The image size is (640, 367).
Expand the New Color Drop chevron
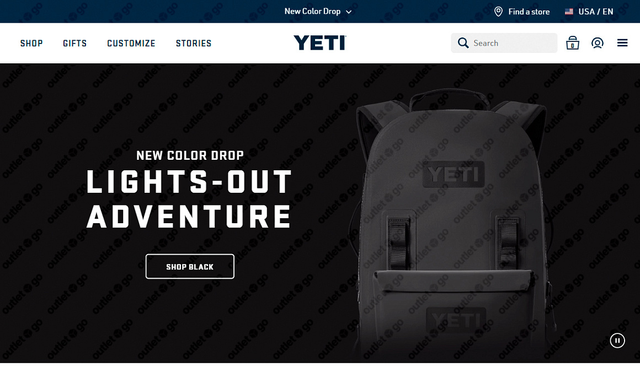[349, 12]
